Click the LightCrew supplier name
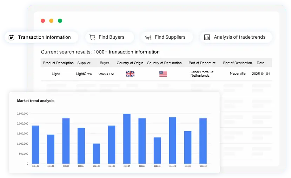The height and width of the screenshot is (178, 291). pos(84,74)
